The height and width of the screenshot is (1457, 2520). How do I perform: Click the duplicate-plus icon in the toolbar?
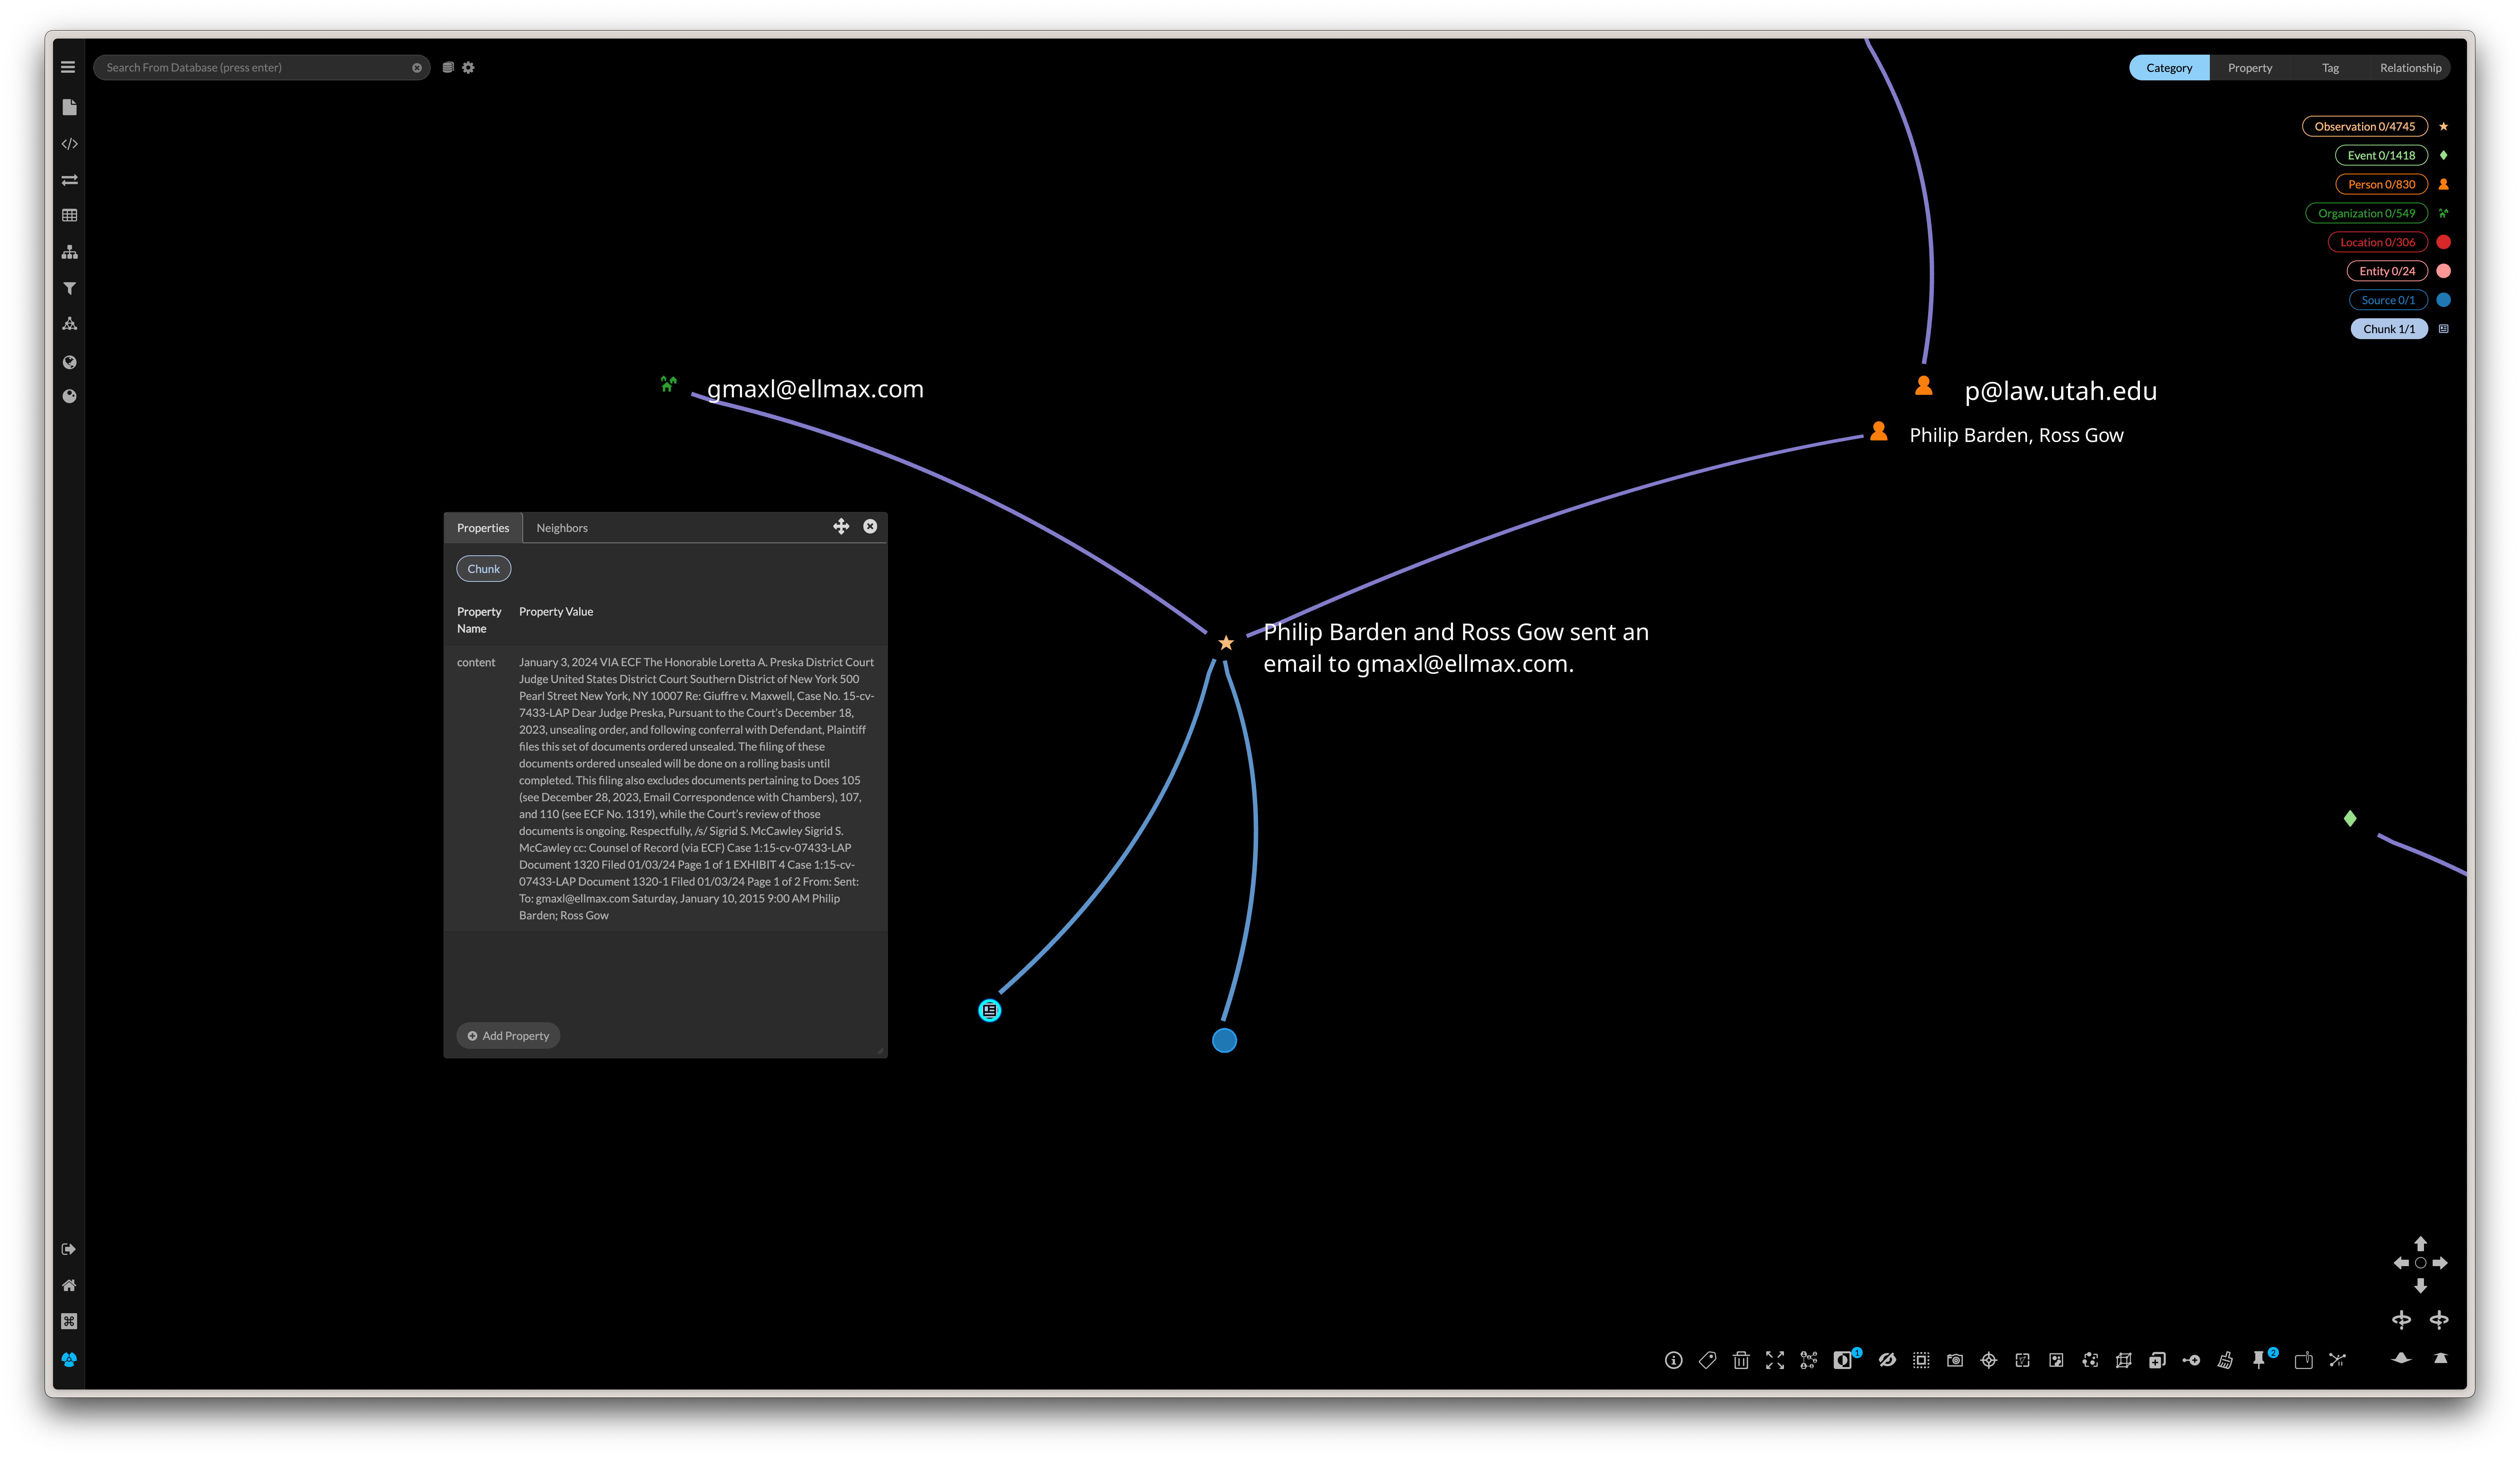2157,1360
